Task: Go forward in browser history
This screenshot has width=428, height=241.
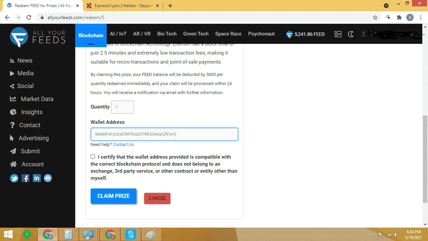Action: pos(18,17)
